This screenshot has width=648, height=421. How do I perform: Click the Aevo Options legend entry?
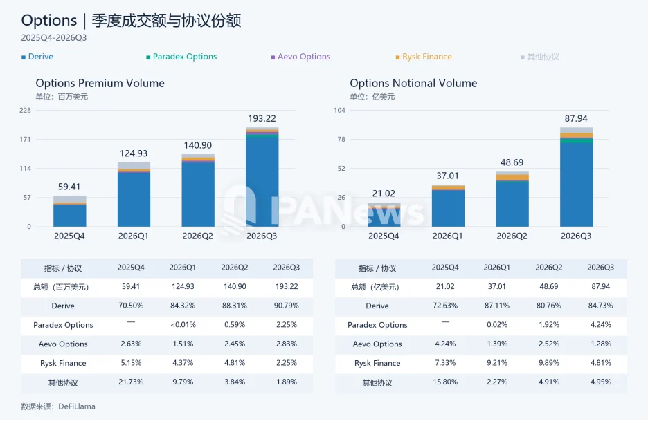pos(300,57)
